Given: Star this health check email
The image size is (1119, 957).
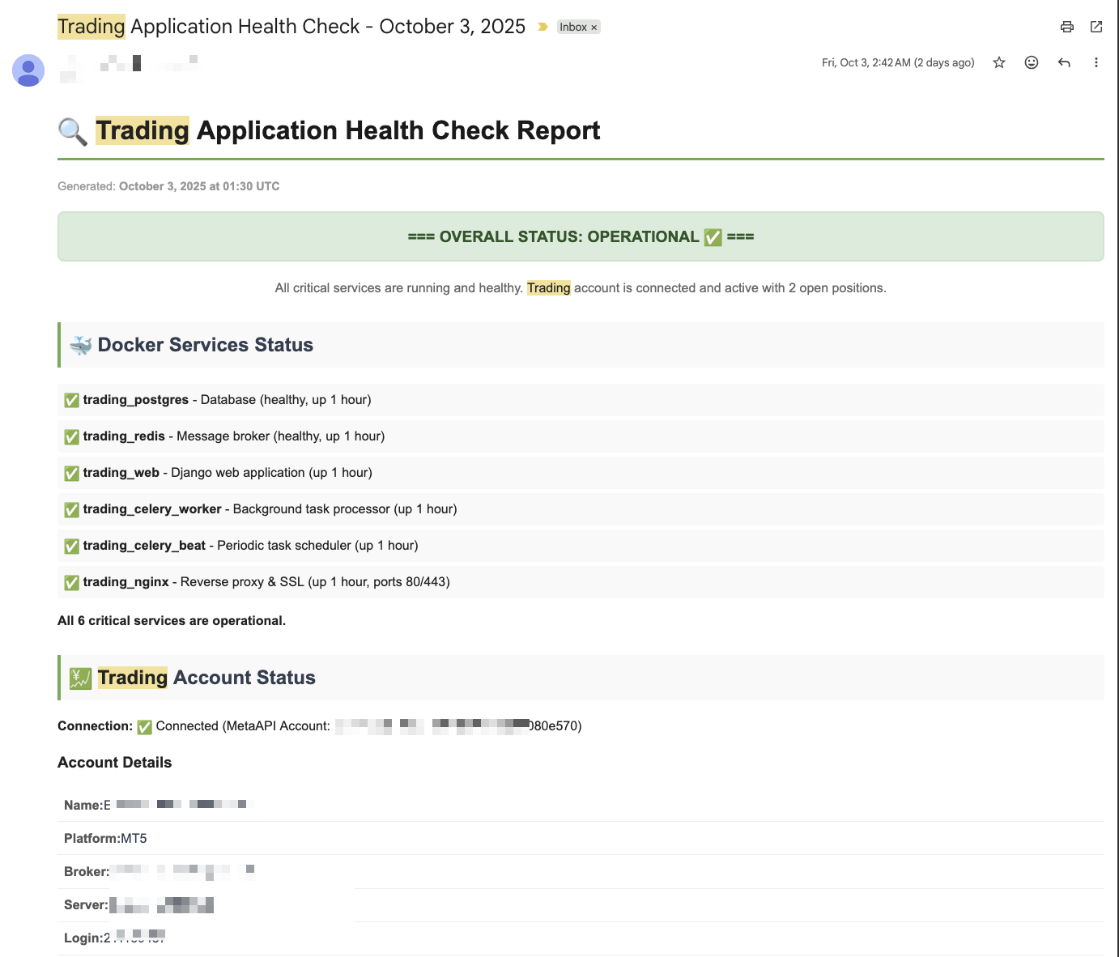Looking at the screenshot, I should pos(999,62).
